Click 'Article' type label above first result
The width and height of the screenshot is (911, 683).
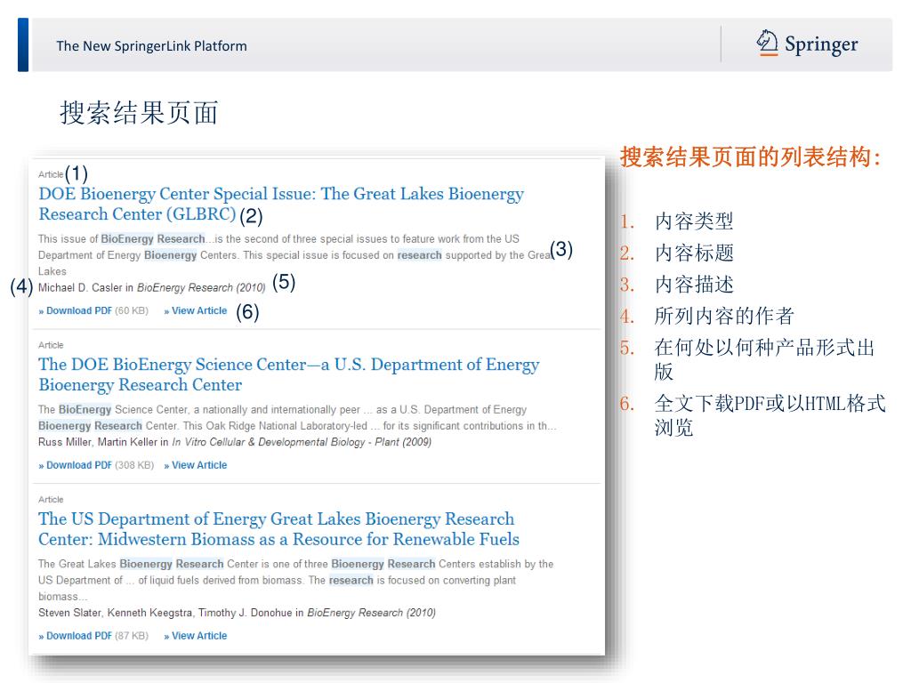pos(51,174)
